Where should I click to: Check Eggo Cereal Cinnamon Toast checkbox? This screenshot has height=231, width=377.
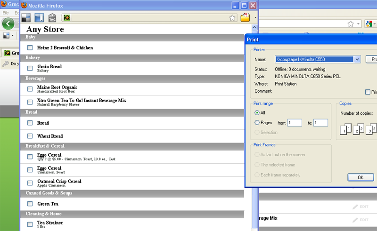point(30,170)
